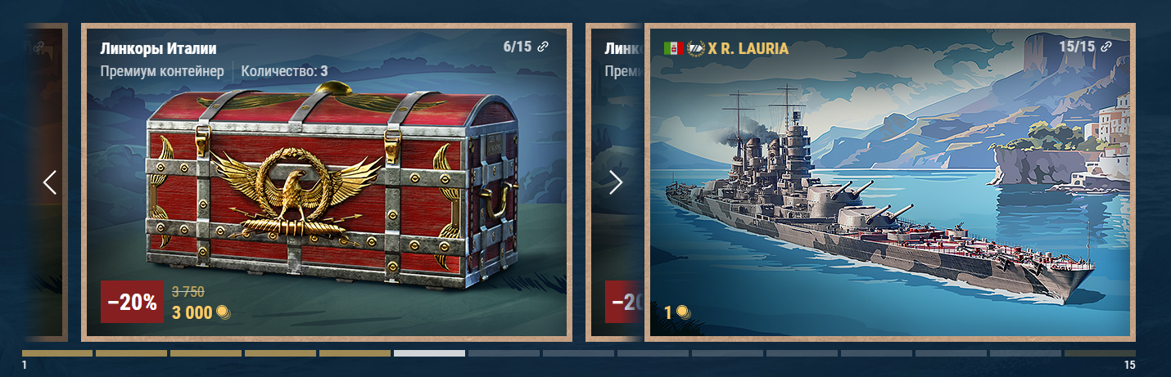Viewport: 1171px width, 377px height.
Task: Open X R. LAURIA ship name link
Action: coord(748,48)
